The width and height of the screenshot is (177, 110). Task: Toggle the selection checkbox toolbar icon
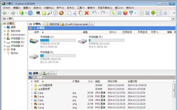coord(119,13)
